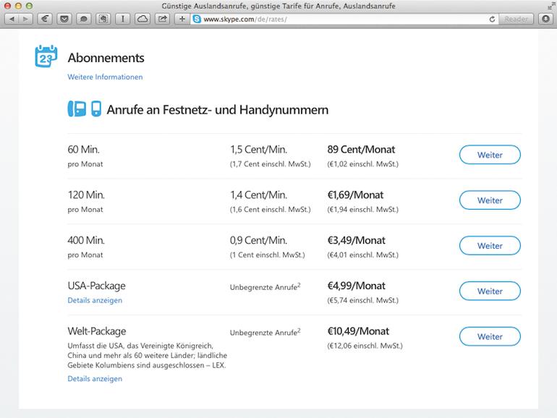Click the landline phone icon
Screen dimensions: 557x418
tap(77, 108)
